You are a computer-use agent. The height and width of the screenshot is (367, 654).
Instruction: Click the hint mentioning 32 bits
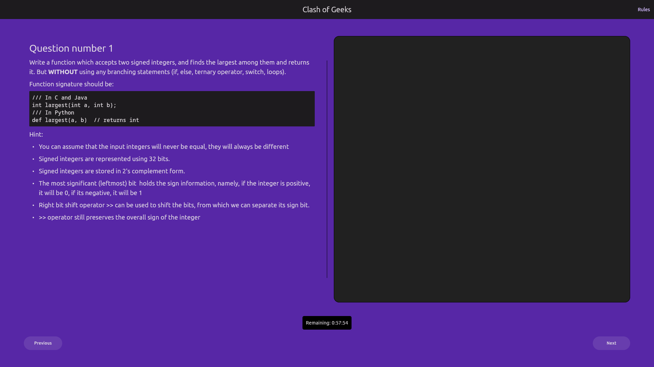(x=104, y=159)
